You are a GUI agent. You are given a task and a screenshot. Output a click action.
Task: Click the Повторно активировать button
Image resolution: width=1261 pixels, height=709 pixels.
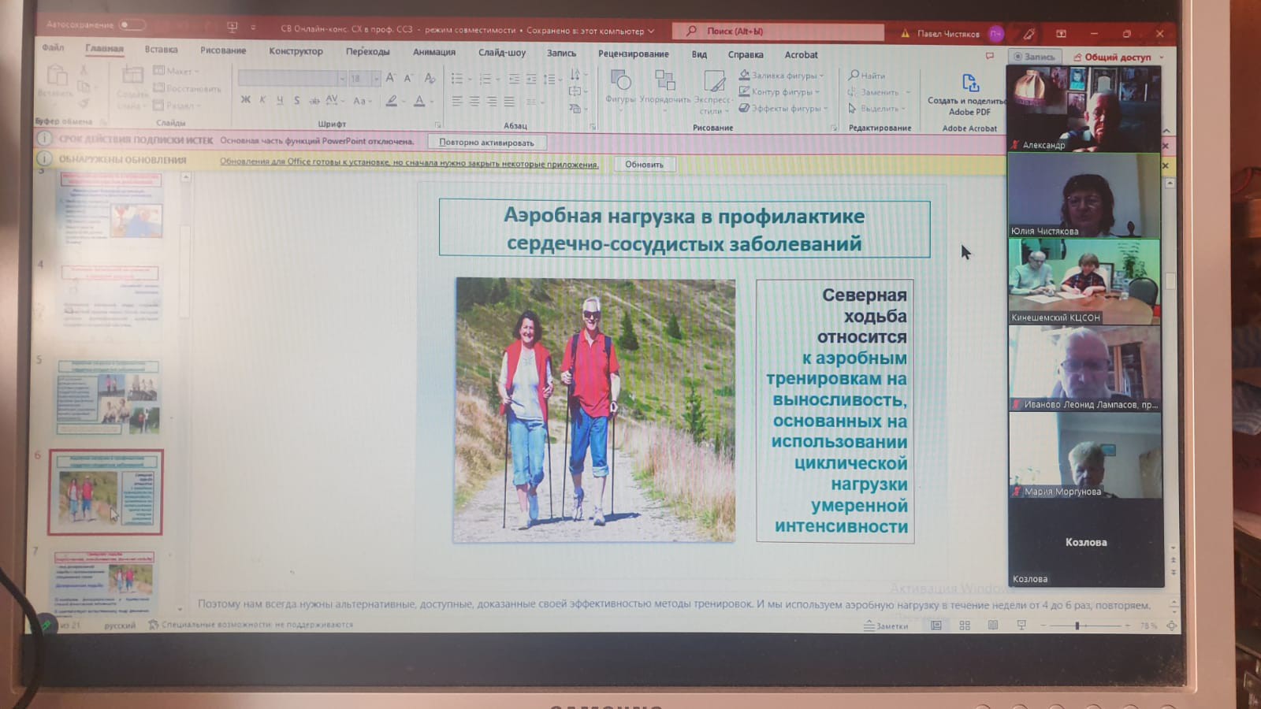click(x=487, y=143)
